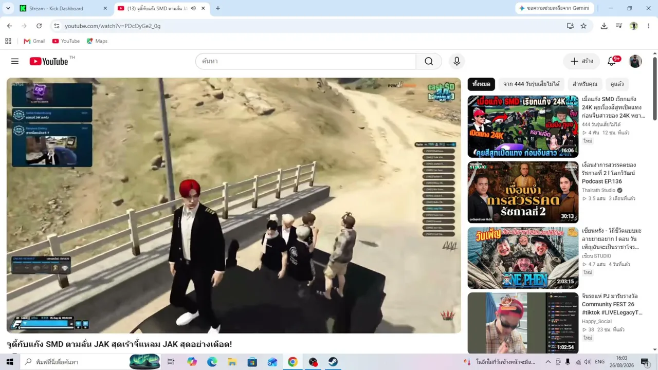Open the YouTube bookmark
The width and height of the screenshot is (658, 370).
66,41
